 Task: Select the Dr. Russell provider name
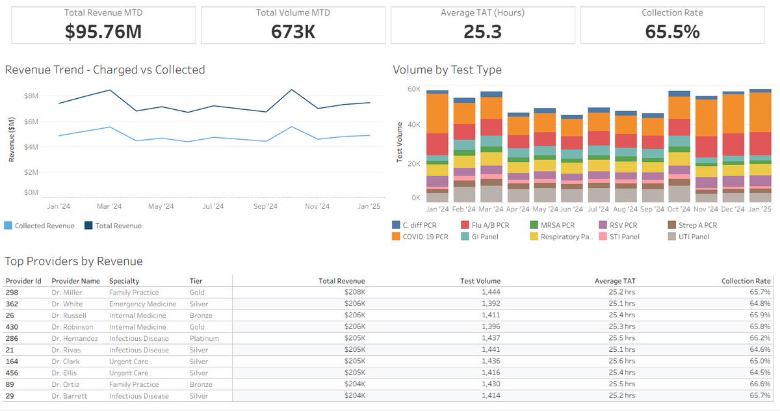click(69, 315)
